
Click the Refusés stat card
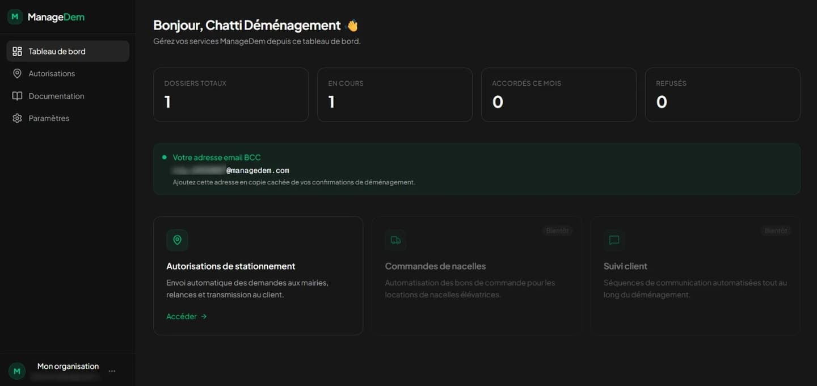(723, 95)
